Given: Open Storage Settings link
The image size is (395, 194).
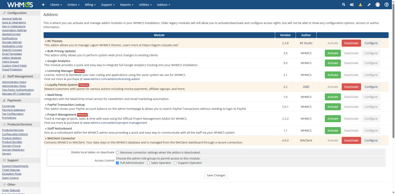Looking at the screenshot, I should tap(12, 42).
